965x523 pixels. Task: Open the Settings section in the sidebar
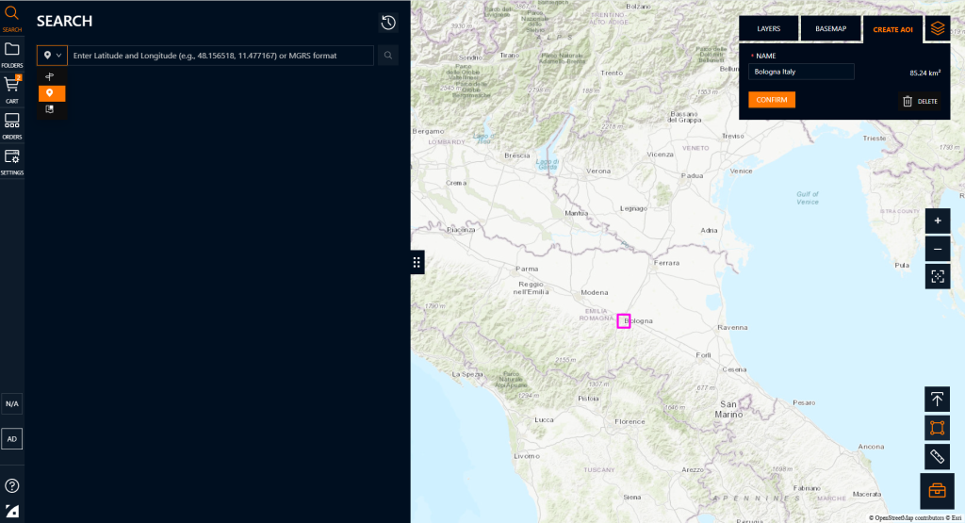click(x=11, y=162)
